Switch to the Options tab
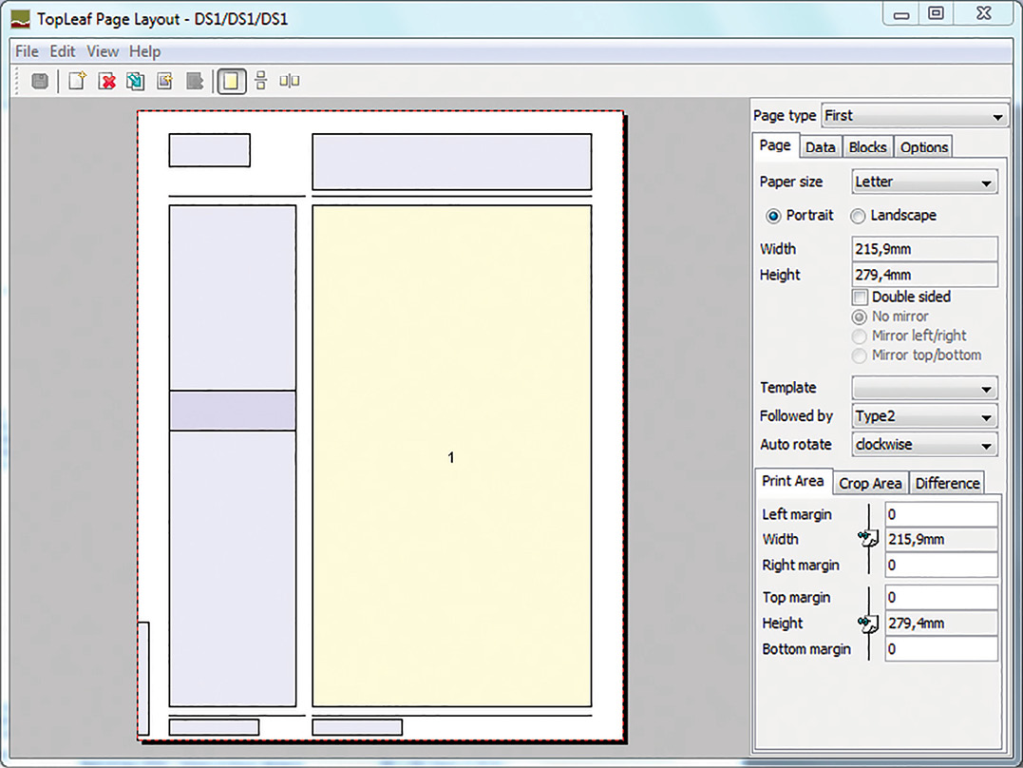 (923, 147)
